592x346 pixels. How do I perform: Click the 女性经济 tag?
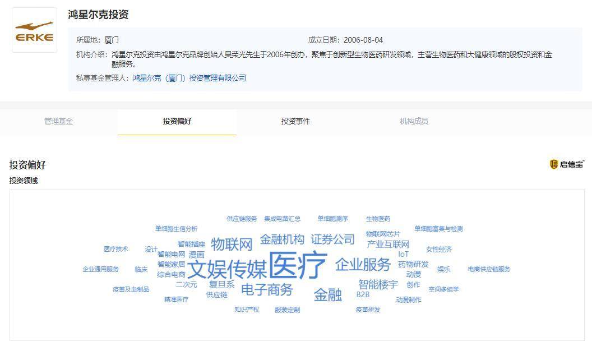[x=439, y=249]
